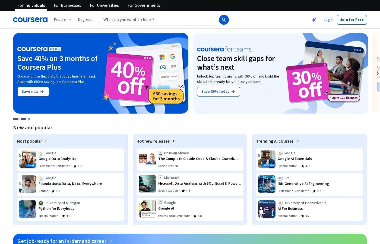
Task: Open the Python for Everybody course title
Action: (x=56, y=209)
